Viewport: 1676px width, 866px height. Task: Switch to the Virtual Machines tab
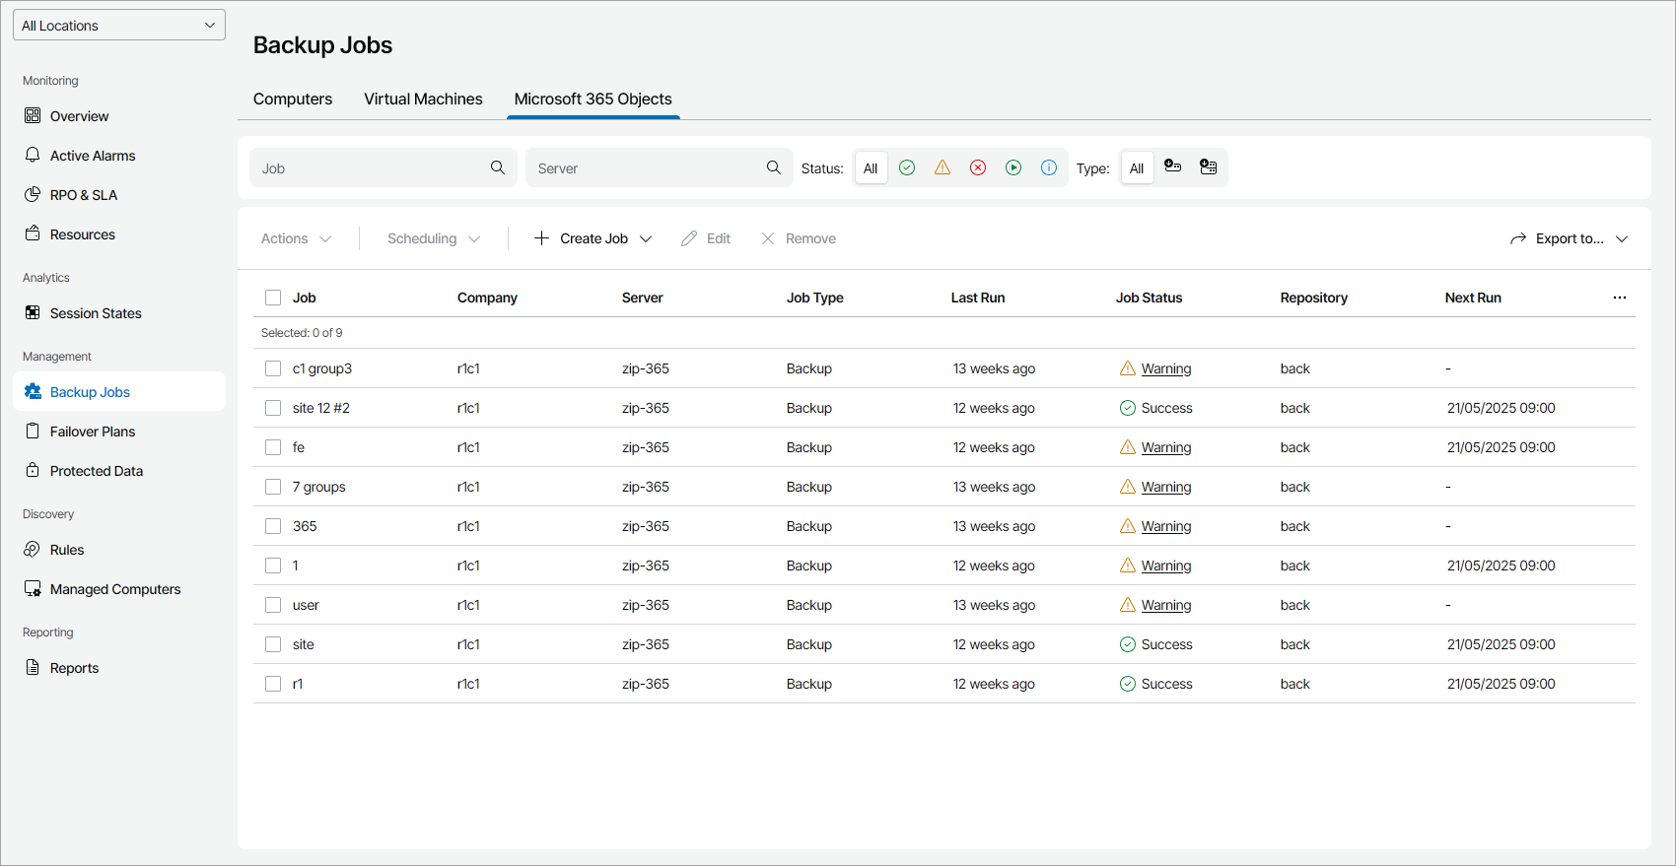tap(423, 100)
